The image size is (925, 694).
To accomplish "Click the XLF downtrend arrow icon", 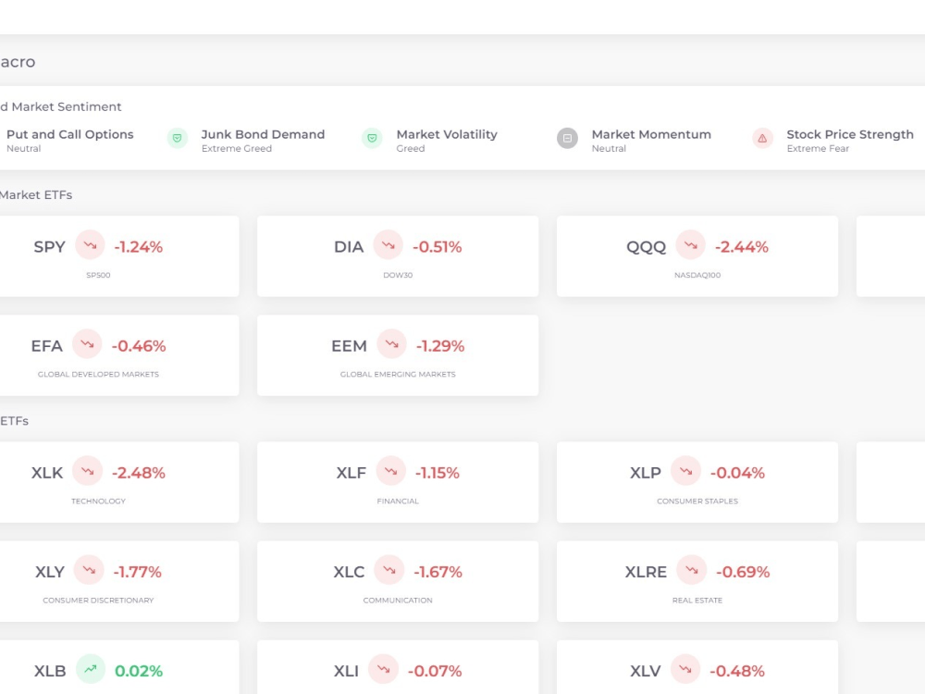I will 390,471.
